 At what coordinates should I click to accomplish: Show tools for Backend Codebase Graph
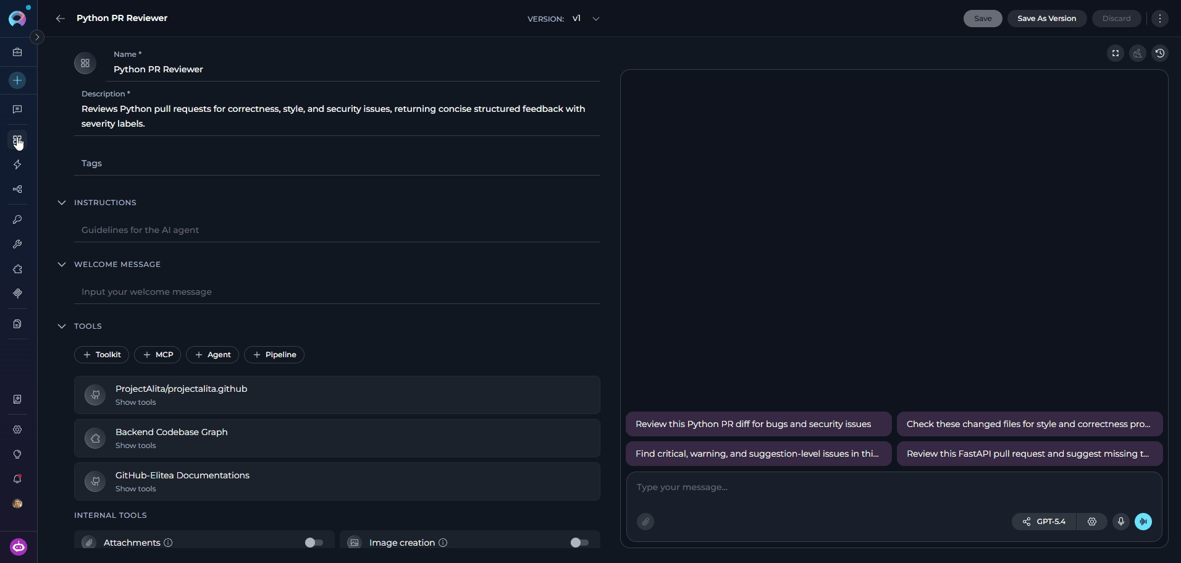(x=136, y=446)
